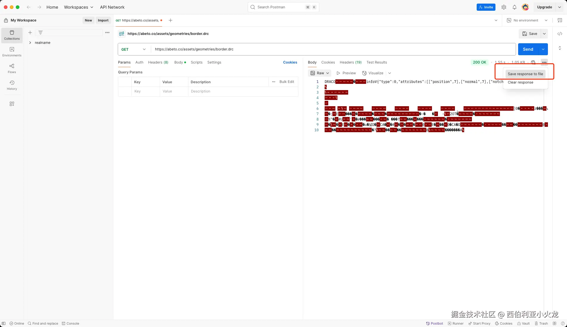Expand the realname collection

[30, 43]
